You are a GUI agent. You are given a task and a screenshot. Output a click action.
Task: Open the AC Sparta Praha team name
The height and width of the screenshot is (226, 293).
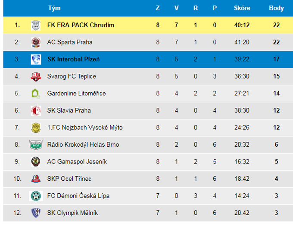point(70,42)
